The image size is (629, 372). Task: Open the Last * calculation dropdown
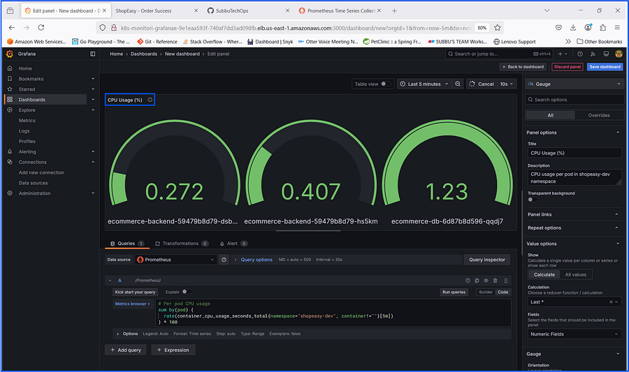(574, 302)
